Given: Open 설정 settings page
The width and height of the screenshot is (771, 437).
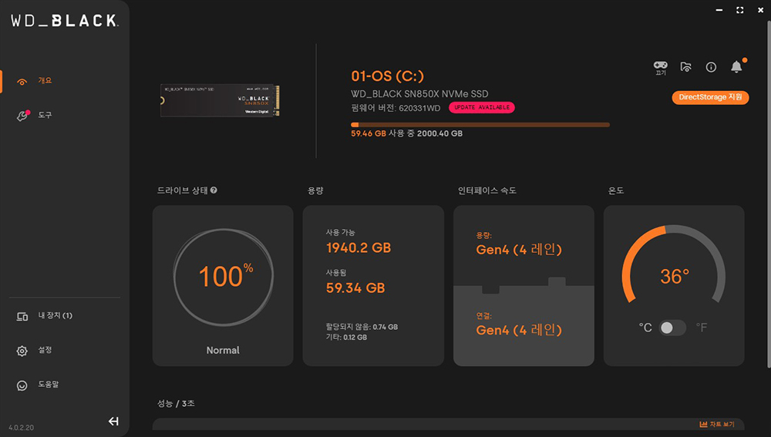Looking at the screenshot, I should click(45, 350).
